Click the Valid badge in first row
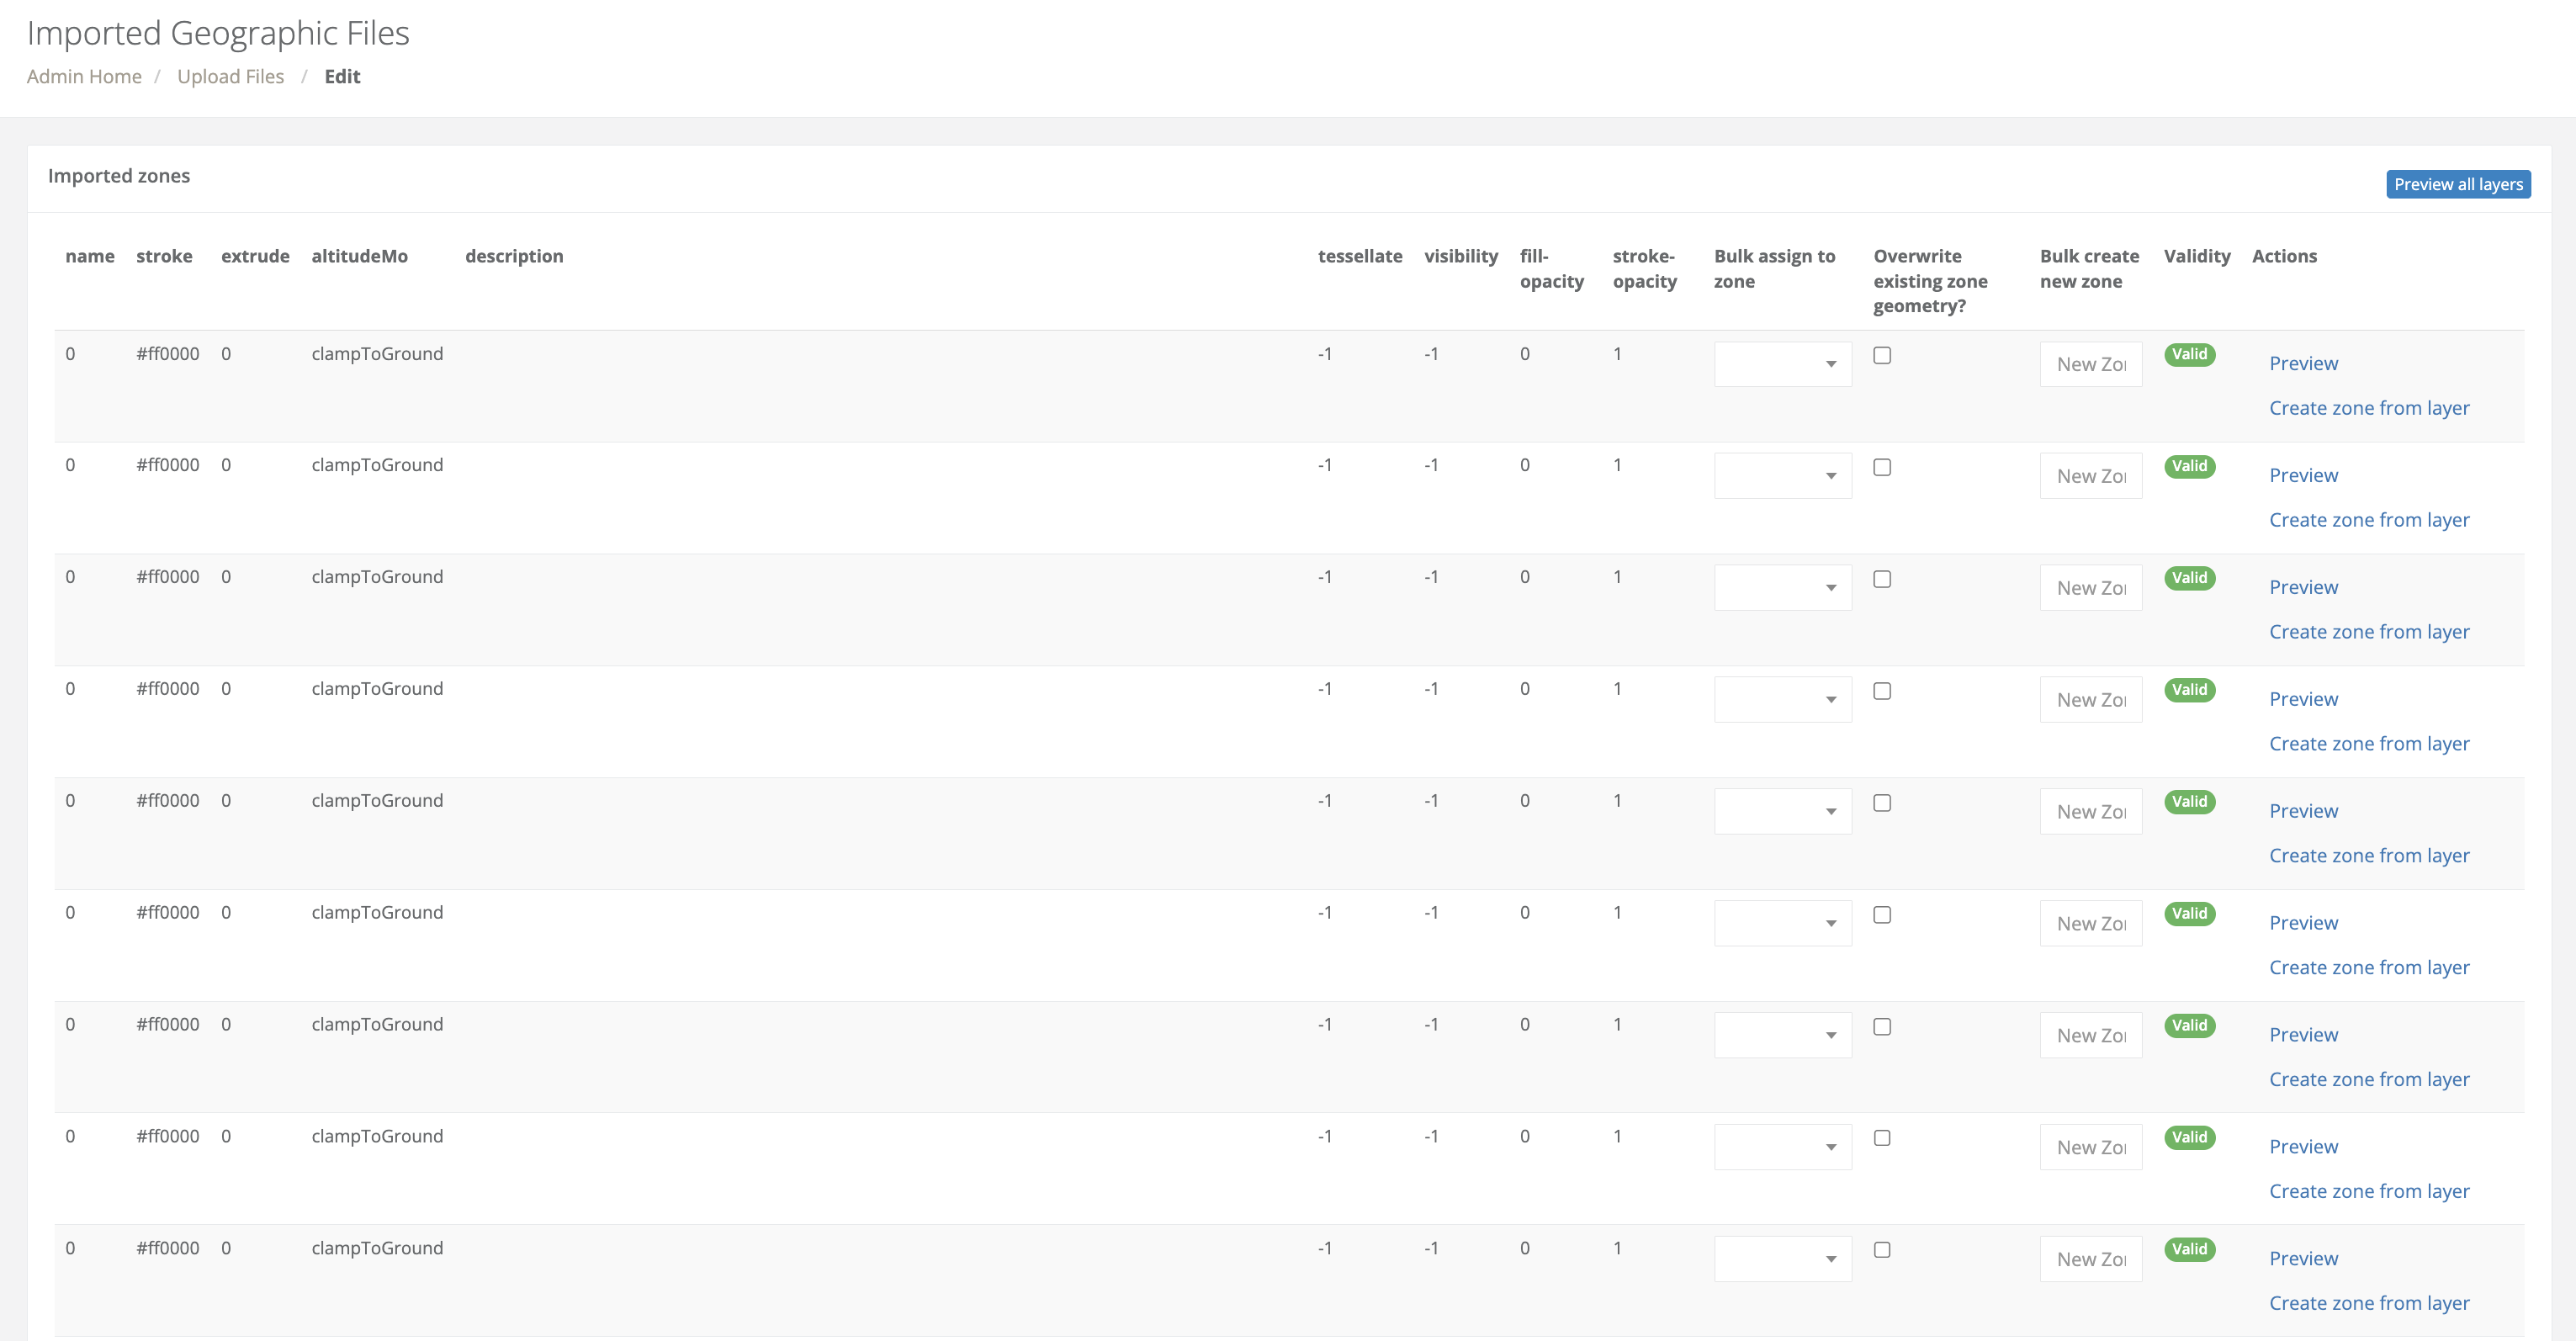2576x1341 pixels. [x=2188, y=354]
